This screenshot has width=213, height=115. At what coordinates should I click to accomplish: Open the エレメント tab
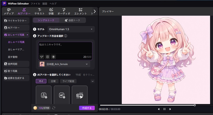(x=80, y=11)
